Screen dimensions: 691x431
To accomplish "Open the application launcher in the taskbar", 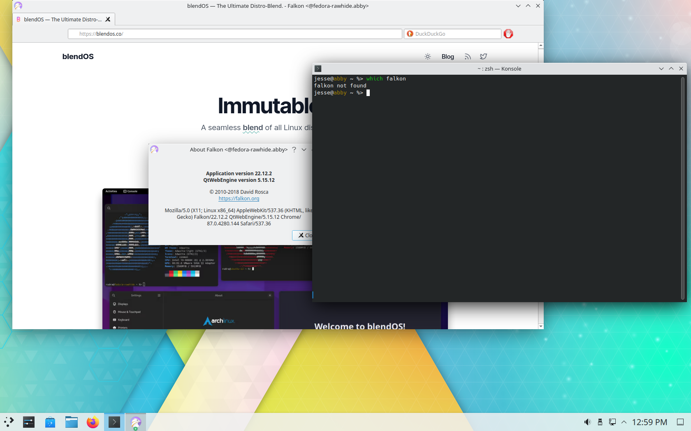I will click(9, 422).
